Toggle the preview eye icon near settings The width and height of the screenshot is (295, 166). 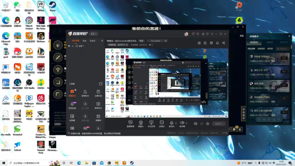pos(202,124)
